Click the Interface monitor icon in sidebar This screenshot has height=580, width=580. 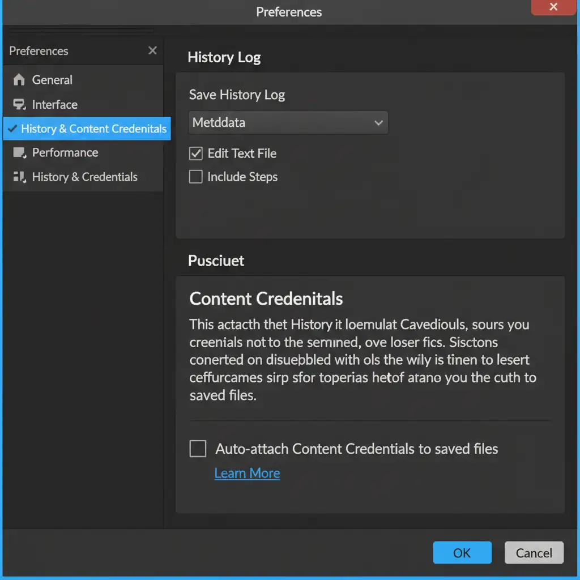tap(19, 105)
